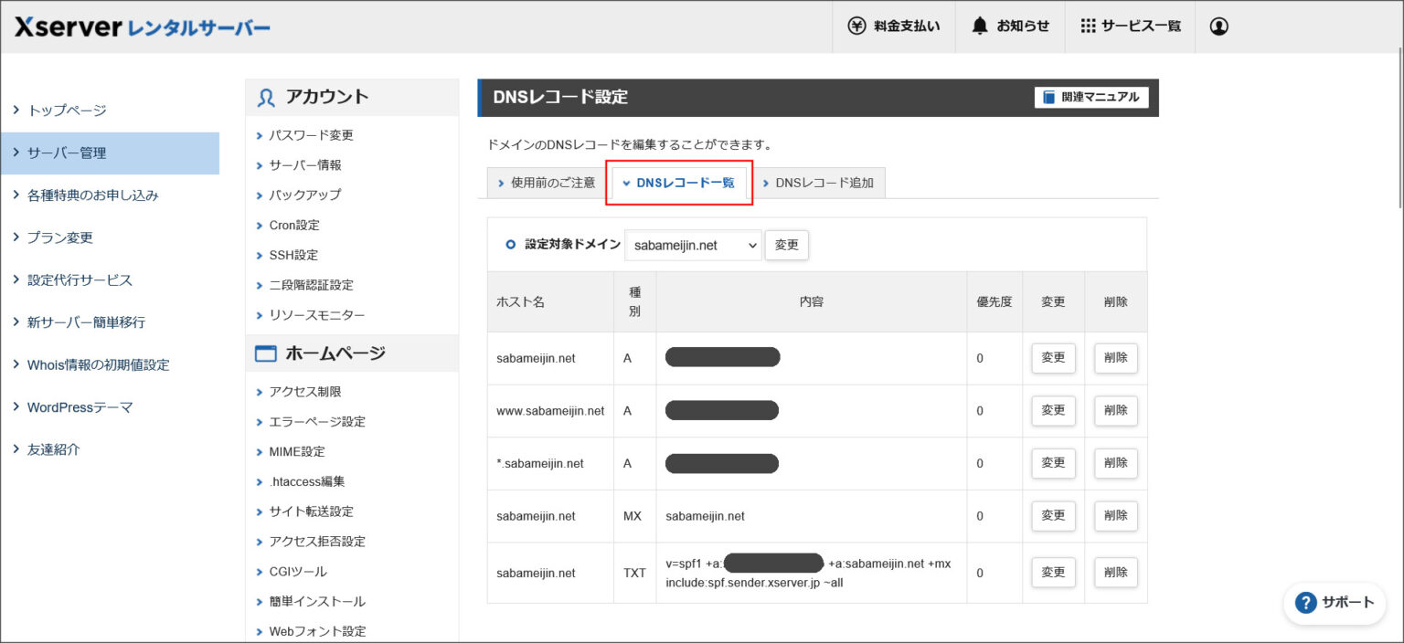Click 変更 button next to domain selector
The height and width of the screenshot is (643, 1404).
[x=786, y=245]
